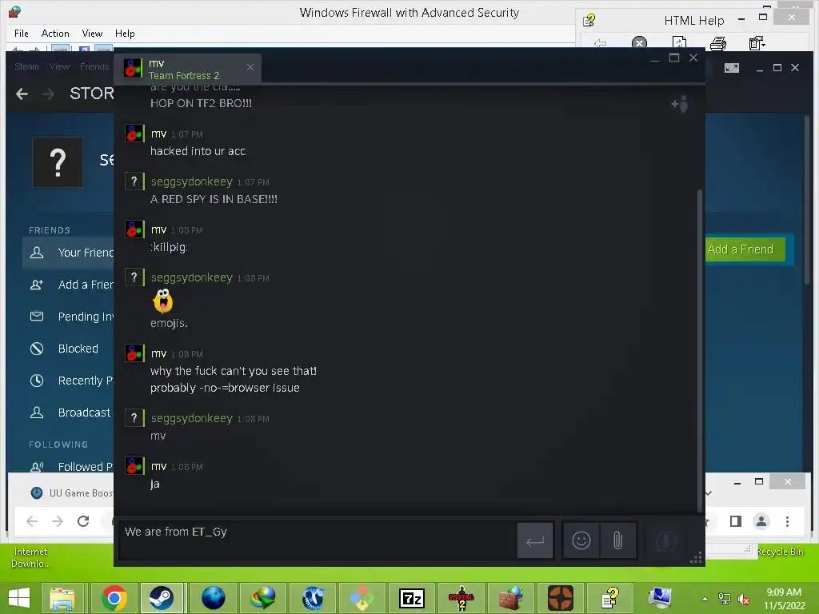The width and height of the screenshot is (819, 614).
Task: Open the Windows Start button
Action: tap(19, 598)
